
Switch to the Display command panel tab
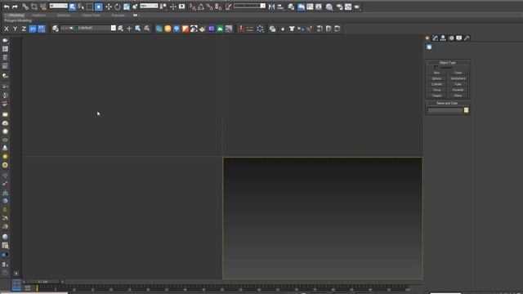pos(459,38)
